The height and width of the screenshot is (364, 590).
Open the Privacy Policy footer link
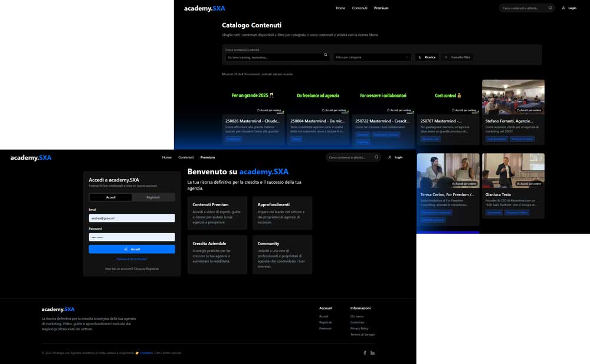coord(359,328)
